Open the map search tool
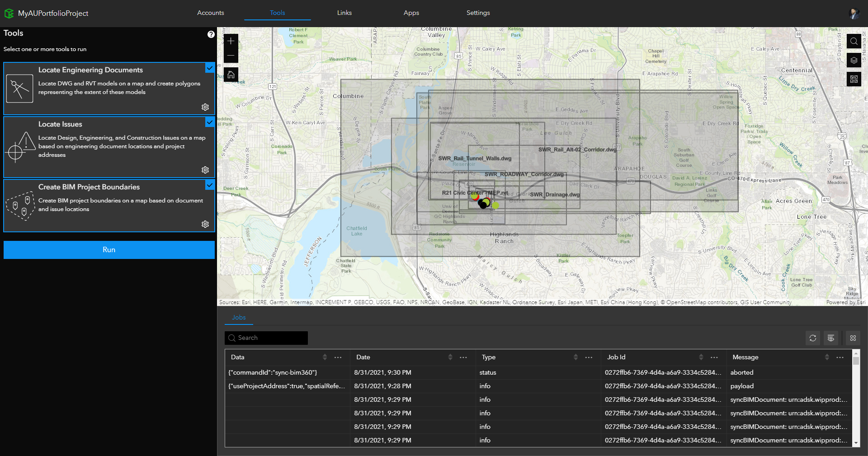 (x=854, y=42)
